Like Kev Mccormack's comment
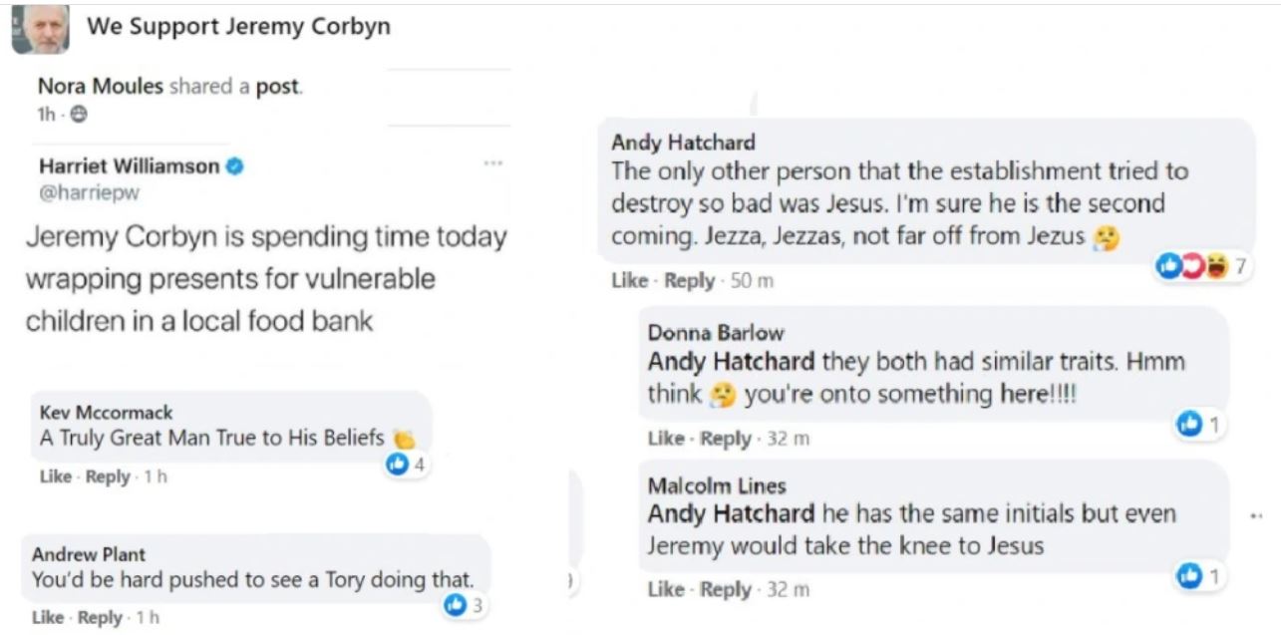 55,476
